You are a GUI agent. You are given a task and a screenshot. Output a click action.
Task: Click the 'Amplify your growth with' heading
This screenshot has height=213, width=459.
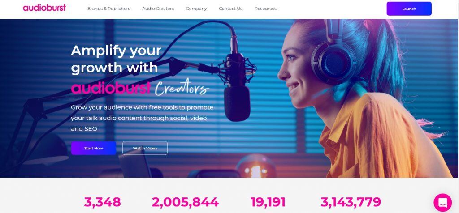(116, 59)
